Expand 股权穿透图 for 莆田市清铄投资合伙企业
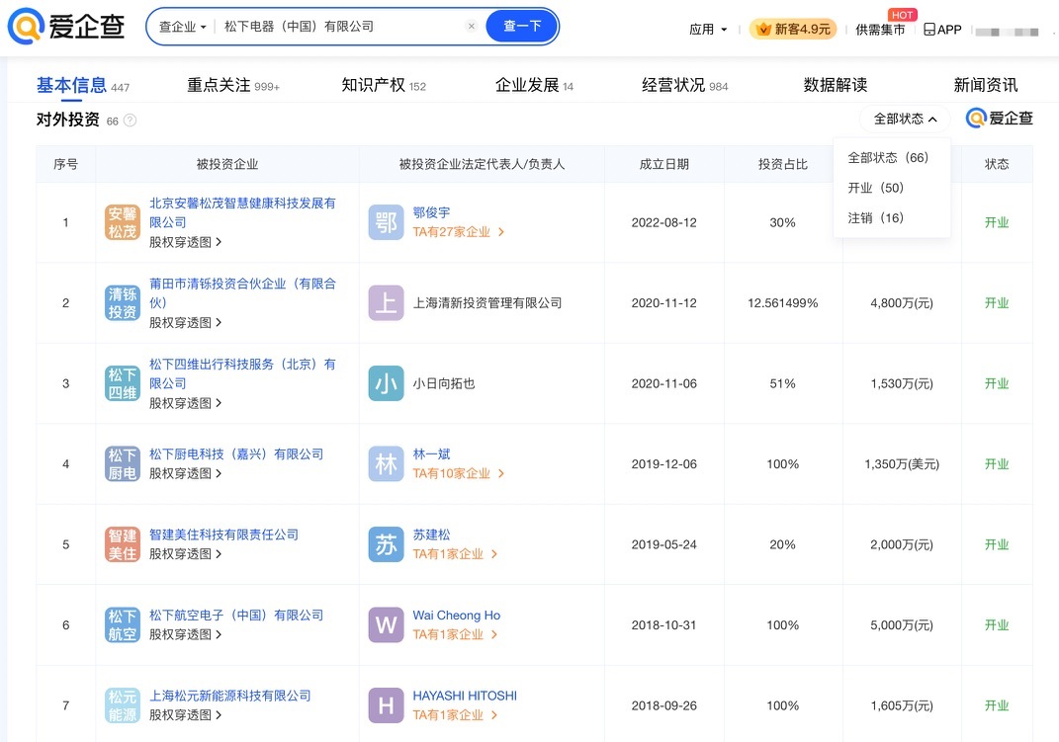The height and width of the screenshot is (742, 1059). point(185,322)
